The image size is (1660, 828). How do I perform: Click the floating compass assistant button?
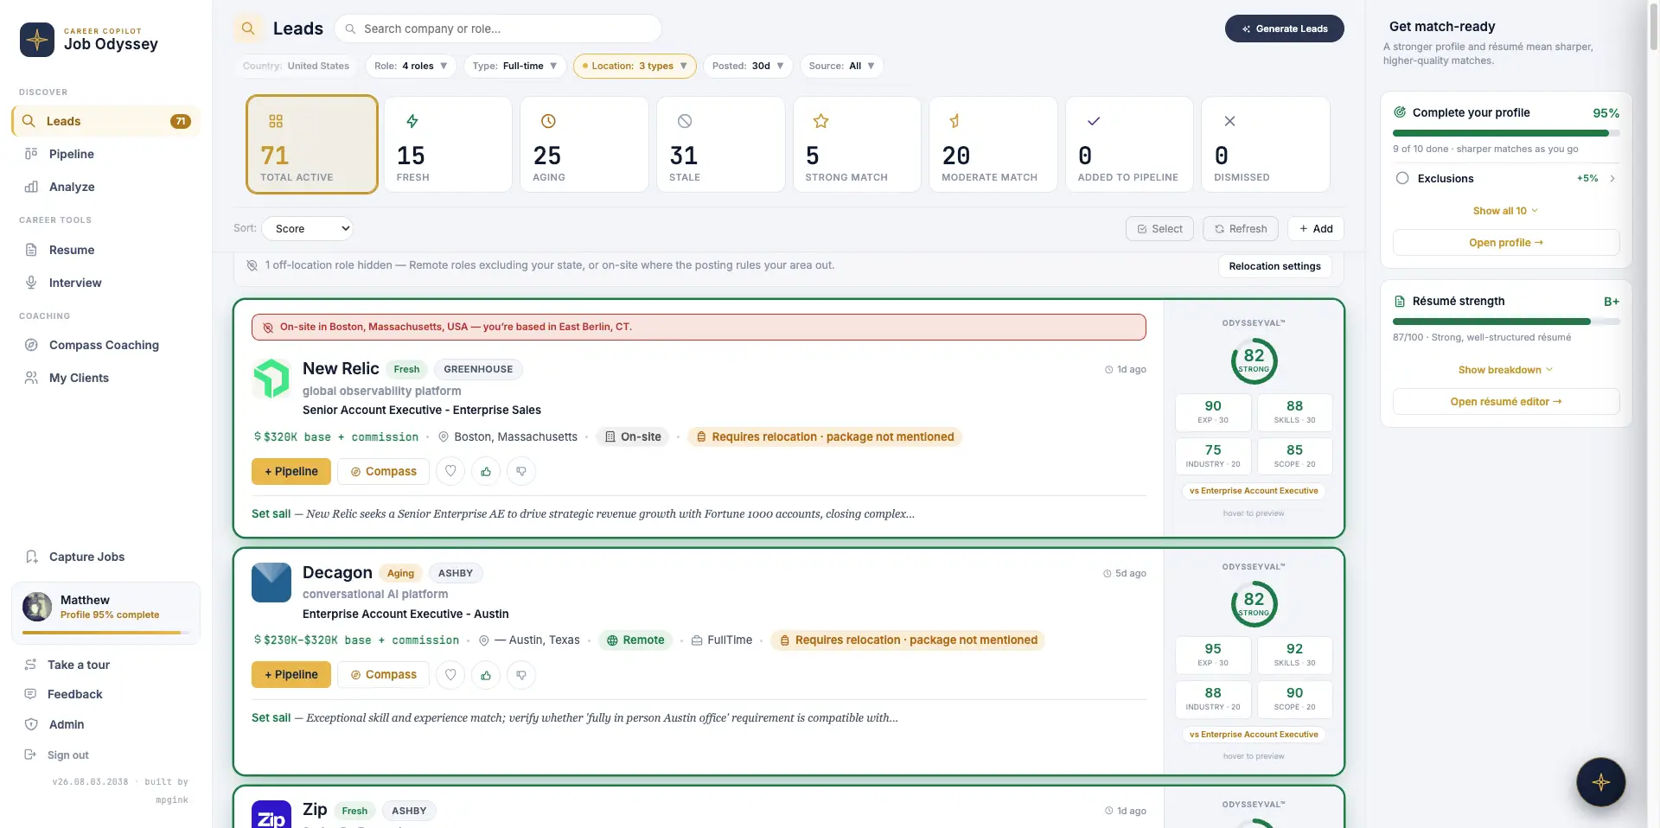coord(1601,782)
